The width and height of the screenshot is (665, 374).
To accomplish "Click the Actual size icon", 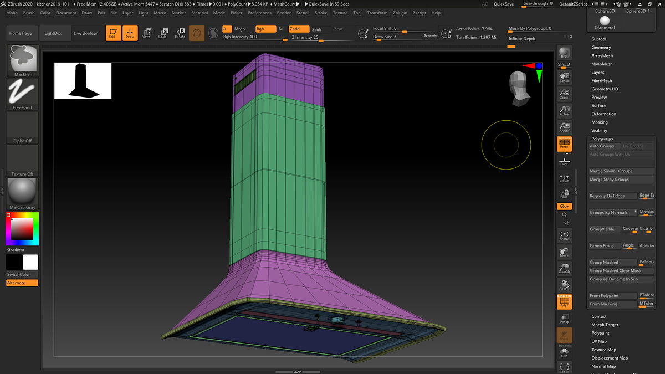I will point(564,110).
